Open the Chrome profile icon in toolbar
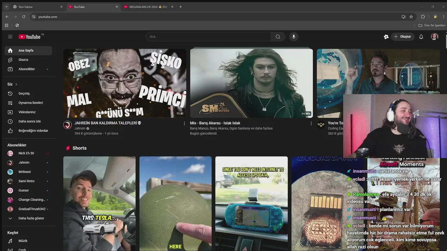 point(435,17)
